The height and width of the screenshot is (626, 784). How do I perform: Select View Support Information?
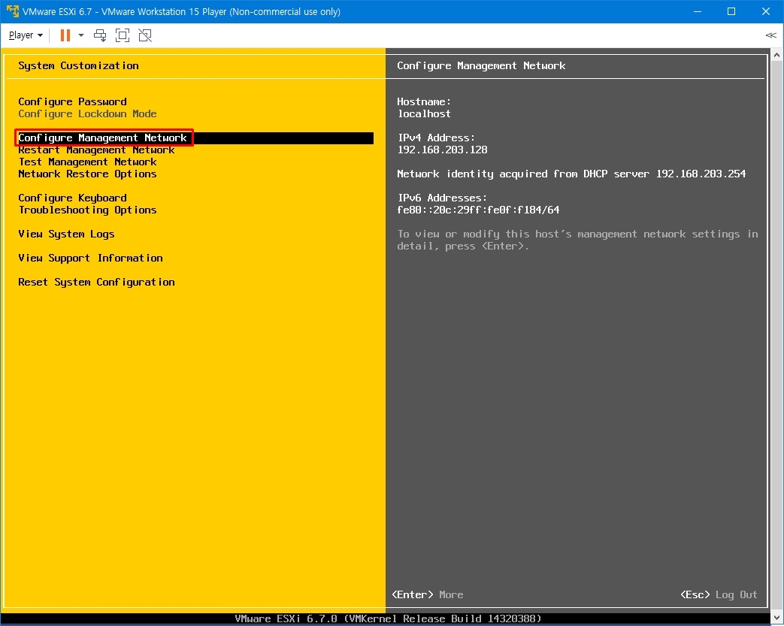tap(90, 258)
